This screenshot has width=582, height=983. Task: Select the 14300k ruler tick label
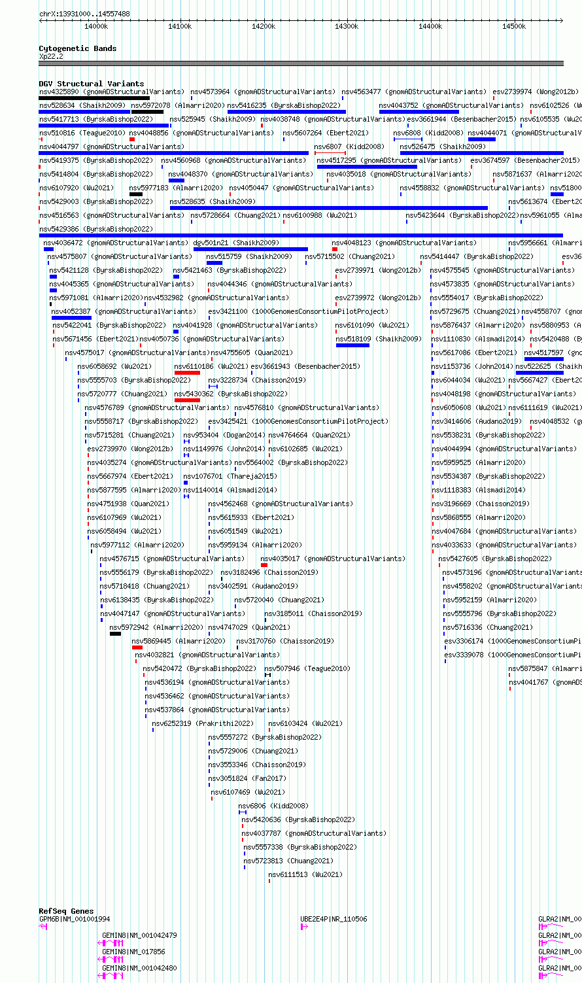(347, 26)
